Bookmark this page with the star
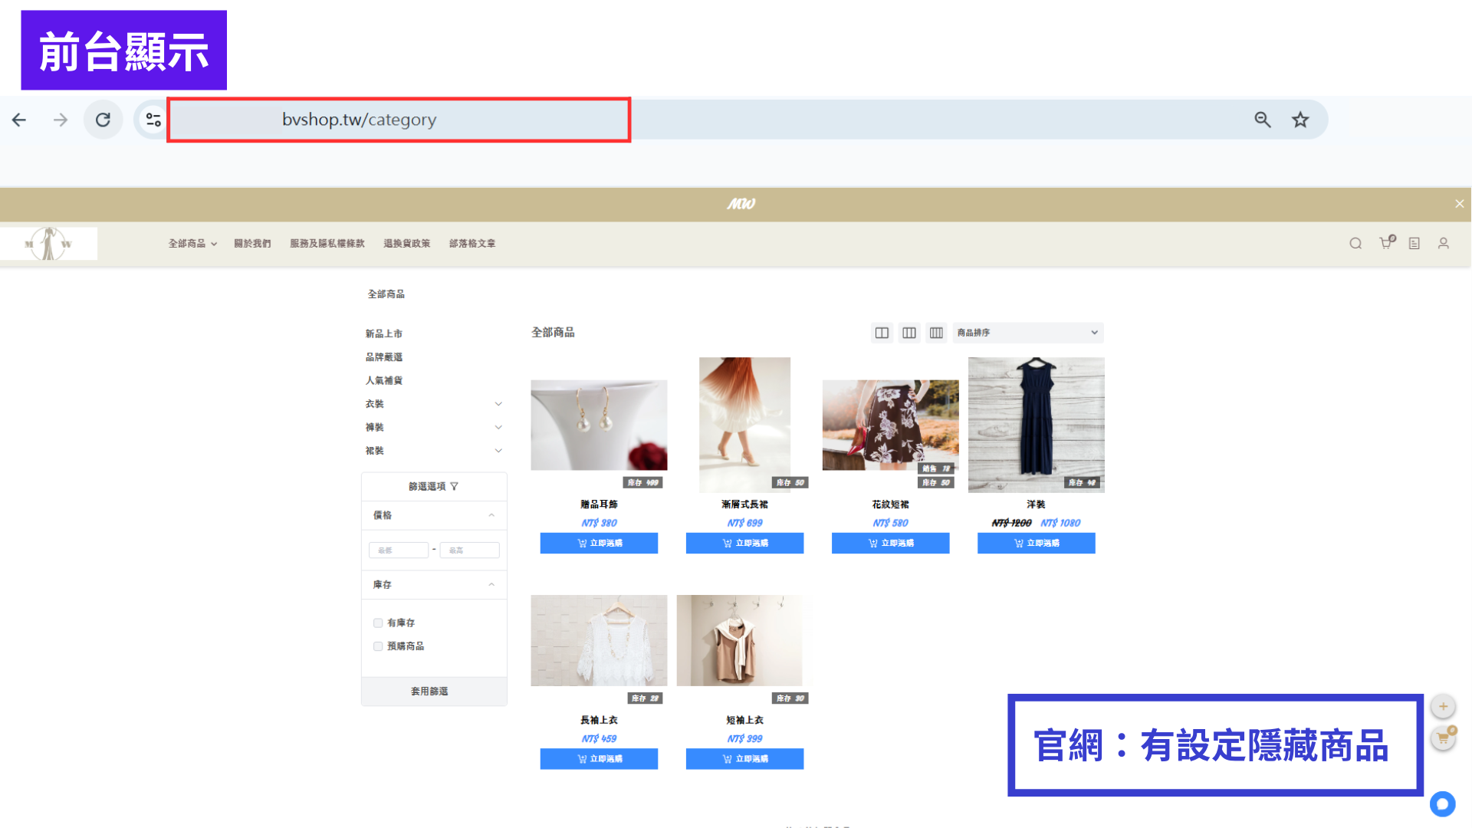Image resolution: width=1472 pixels, height=828 pixels. point(1300,120)
